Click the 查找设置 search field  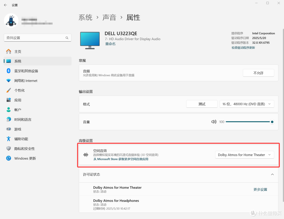[x=38, y=38]
